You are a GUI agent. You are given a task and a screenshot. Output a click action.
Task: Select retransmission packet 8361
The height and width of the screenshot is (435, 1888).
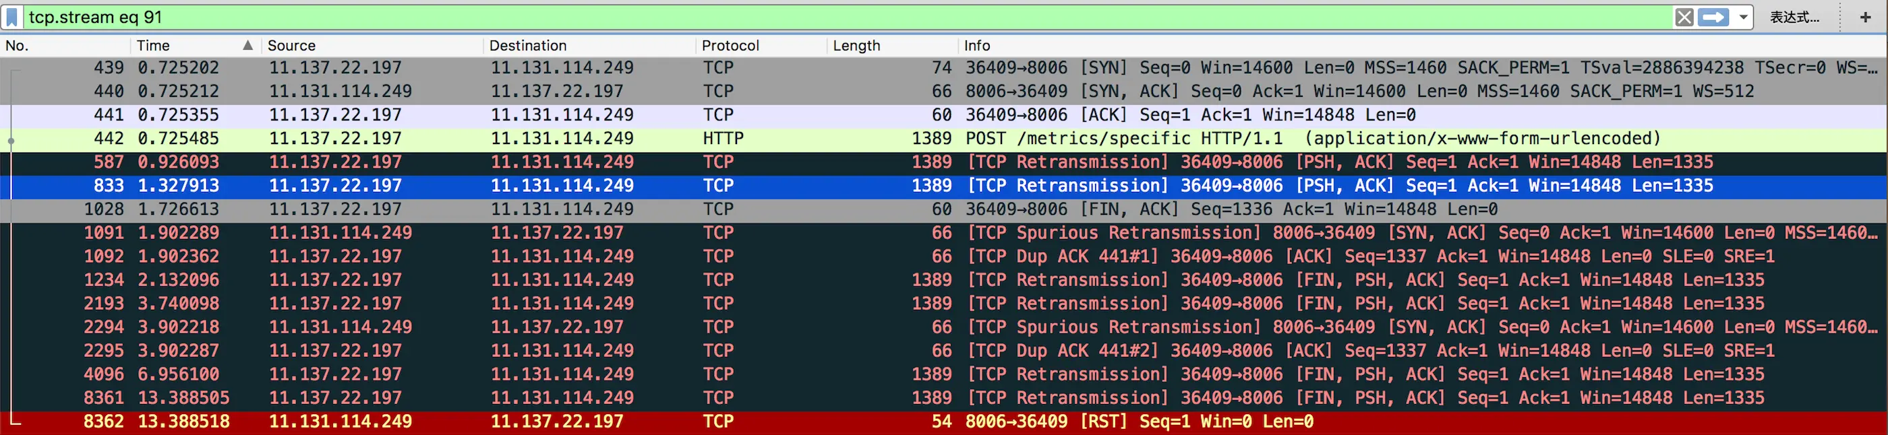pyautogui.click(x=944, y=398)
